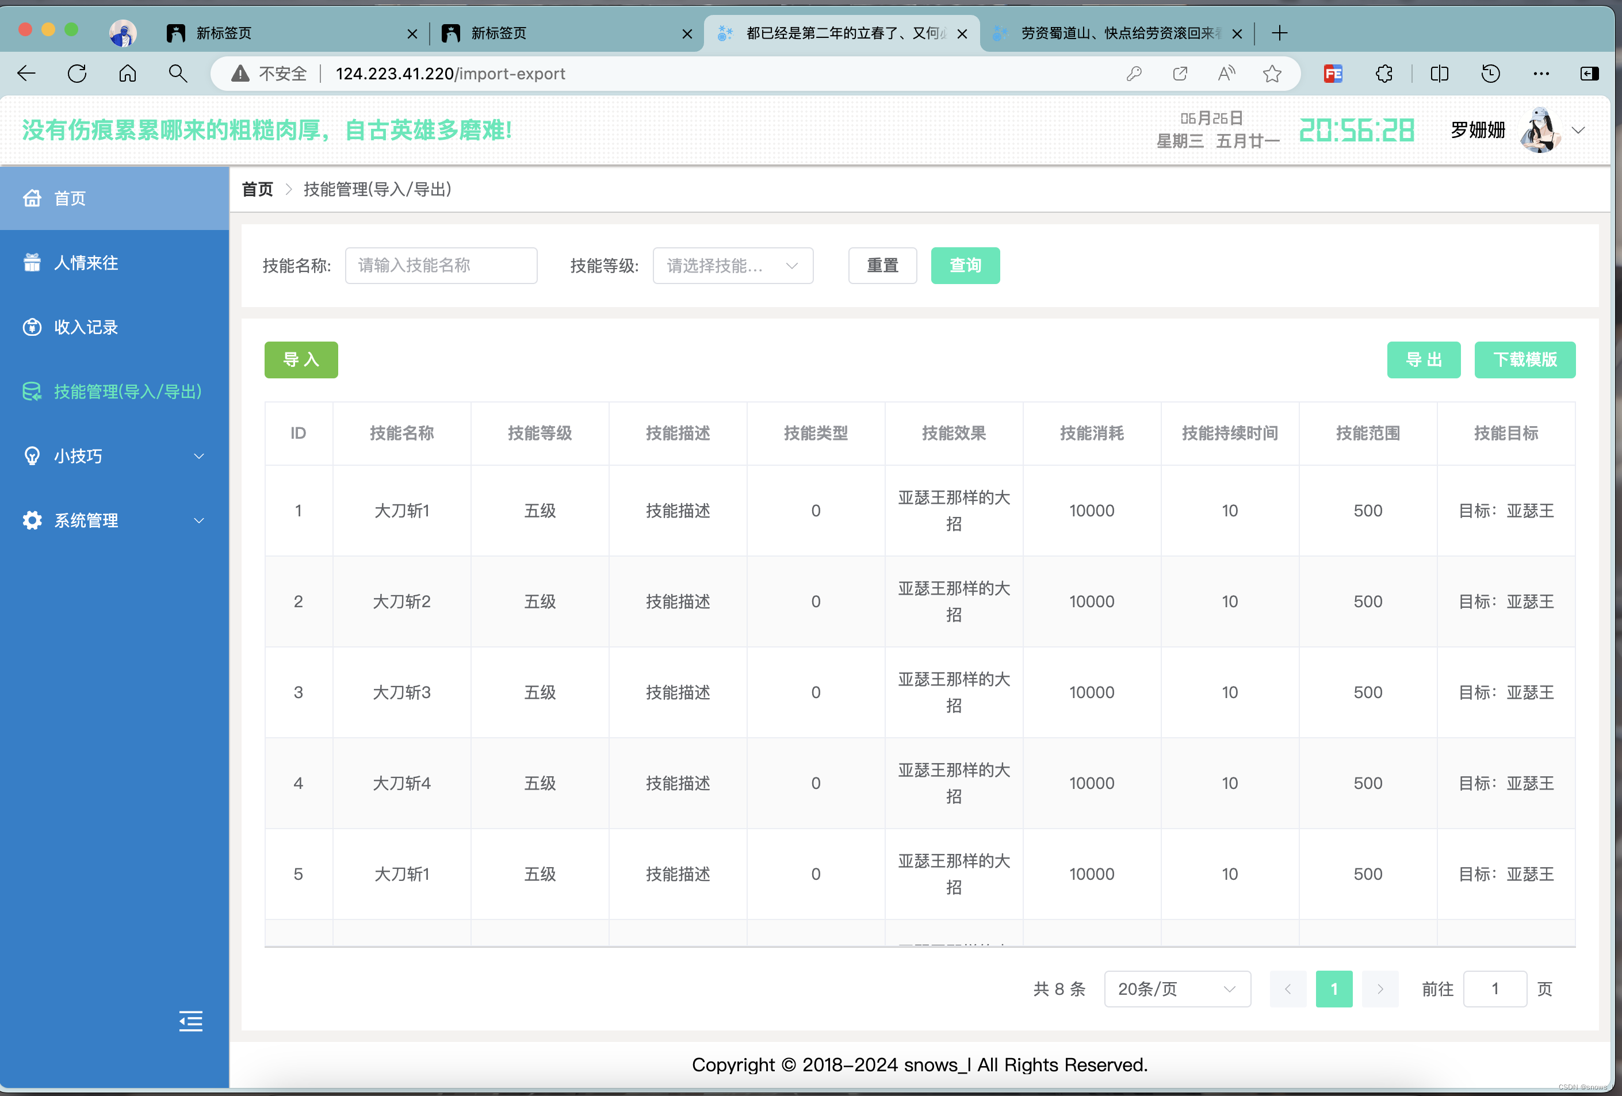Viewport: 1622px width, 1096px height.
Task: Open the 技能等级 dropdown selector
Action: [x=732, y=266]
